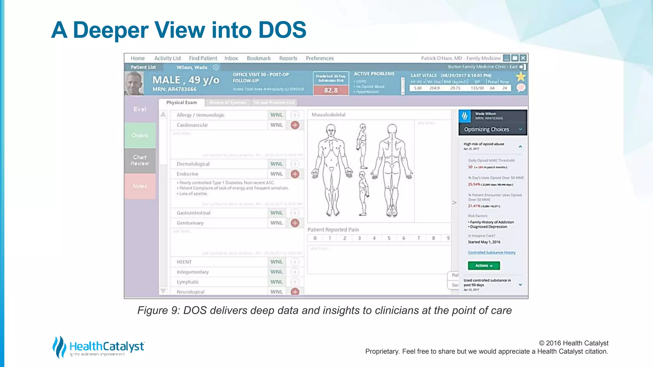Click the clinic logout icon
This screenshot has height=367, width=653.
point(522,67)
